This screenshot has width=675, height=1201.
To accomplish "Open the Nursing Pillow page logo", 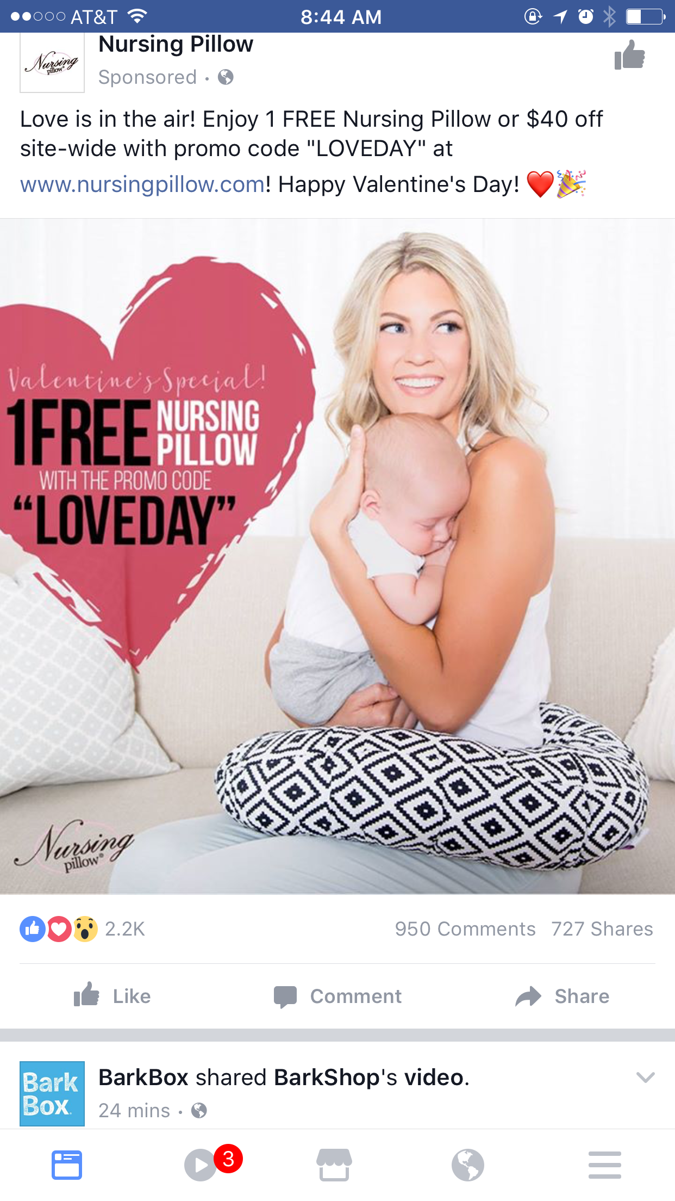I will [52, 62].
